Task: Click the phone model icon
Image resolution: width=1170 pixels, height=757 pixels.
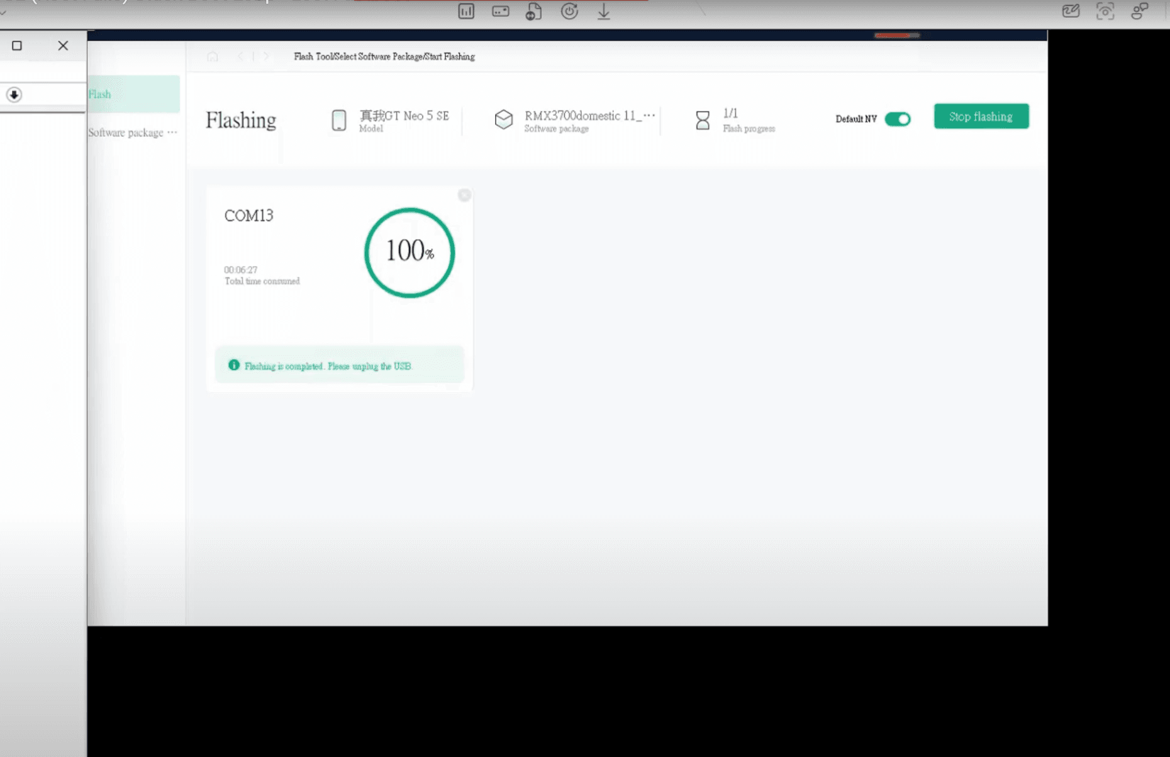Action: [339, 120]
